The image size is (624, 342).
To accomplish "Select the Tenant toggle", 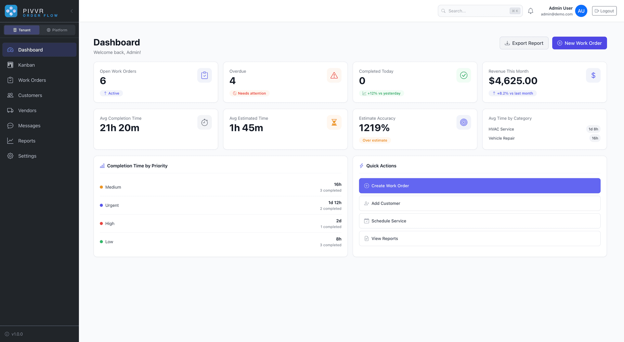I will pos(21,30).
